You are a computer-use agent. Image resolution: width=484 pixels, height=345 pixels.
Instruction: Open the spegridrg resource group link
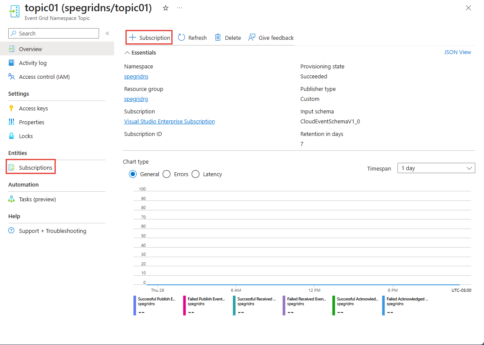[x=136, y=99]
